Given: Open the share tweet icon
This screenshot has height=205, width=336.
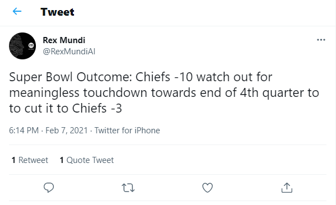Looking at the screenshot, I should pos(287,188).
